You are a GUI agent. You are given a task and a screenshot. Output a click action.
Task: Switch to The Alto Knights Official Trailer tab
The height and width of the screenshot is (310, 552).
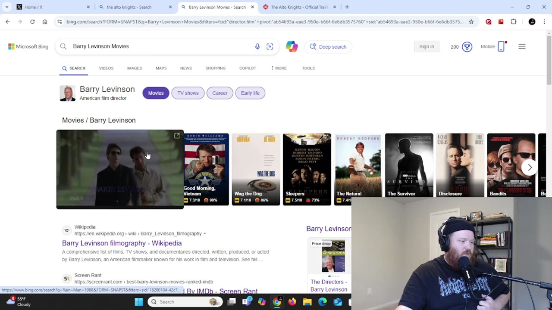[300, 7]
